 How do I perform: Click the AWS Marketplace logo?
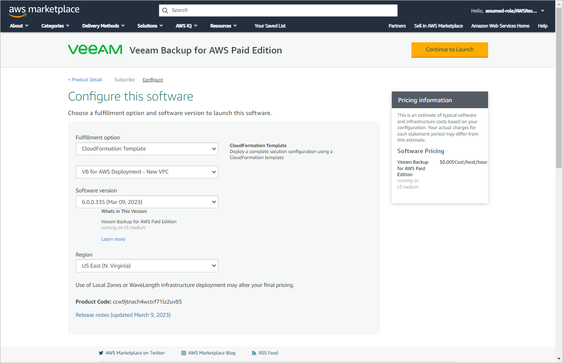44,11
